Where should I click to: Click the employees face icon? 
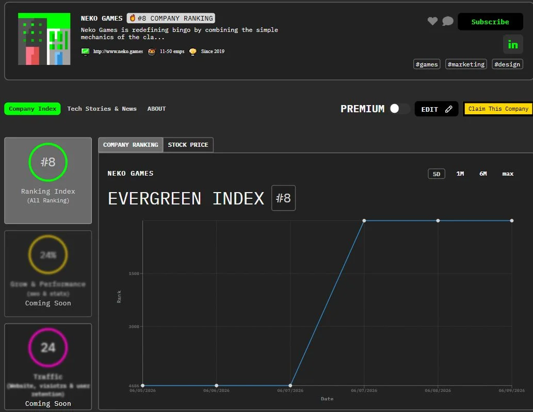tap(152, 51)
